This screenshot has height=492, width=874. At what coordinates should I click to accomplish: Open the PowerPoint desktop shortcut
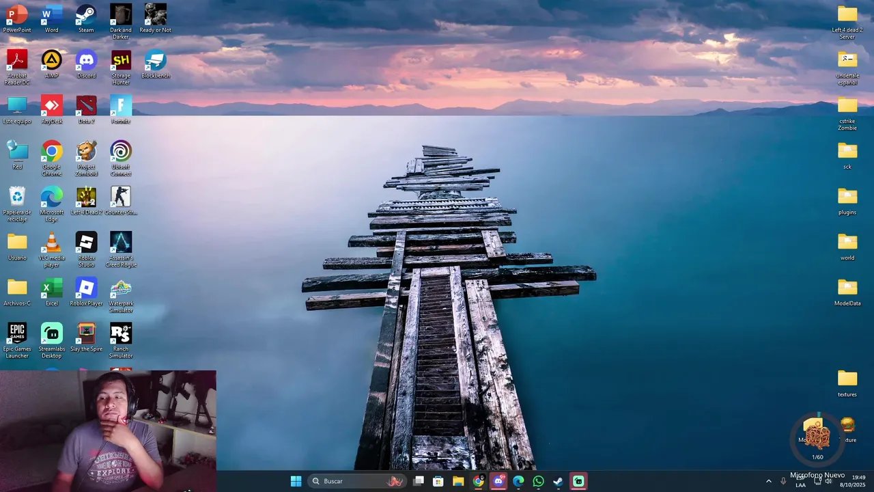(x=17, y=18)
